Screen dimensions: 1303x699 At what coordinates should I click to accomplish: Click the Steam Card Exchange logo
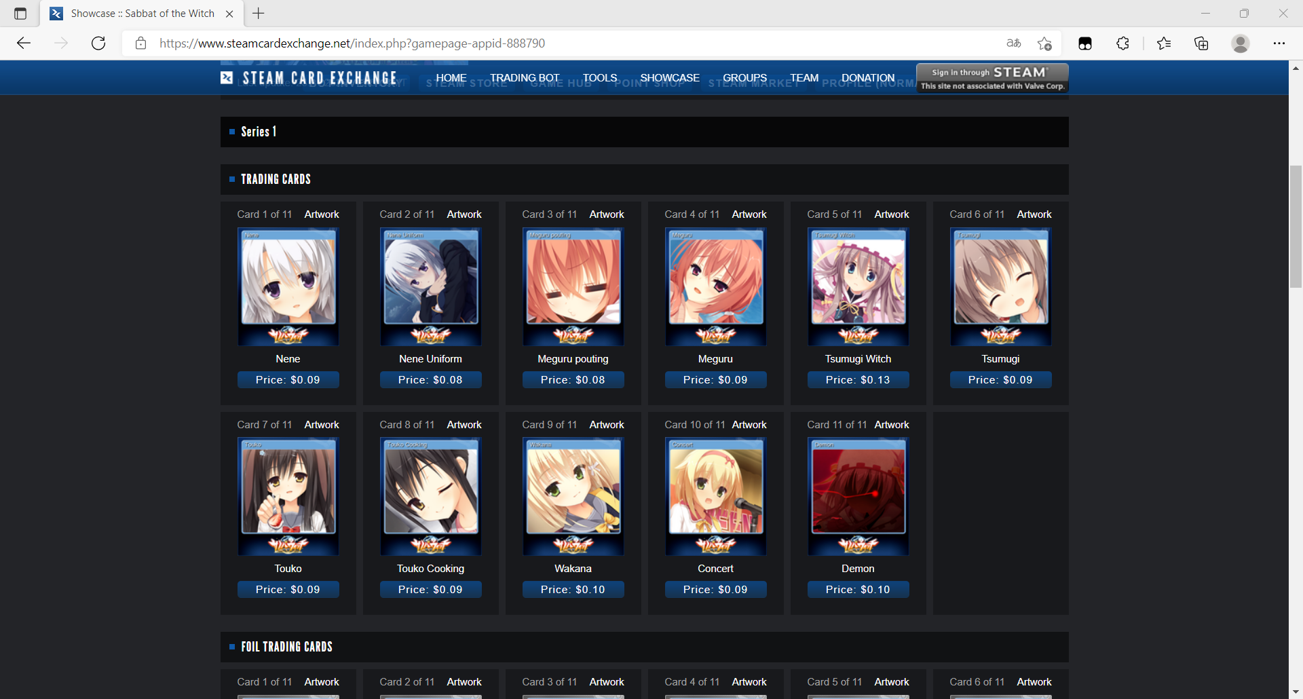coord(309,78)
